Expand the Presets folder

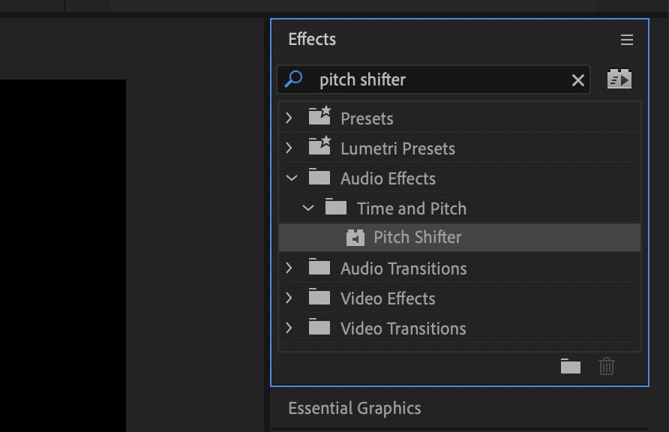pos(289,118)
